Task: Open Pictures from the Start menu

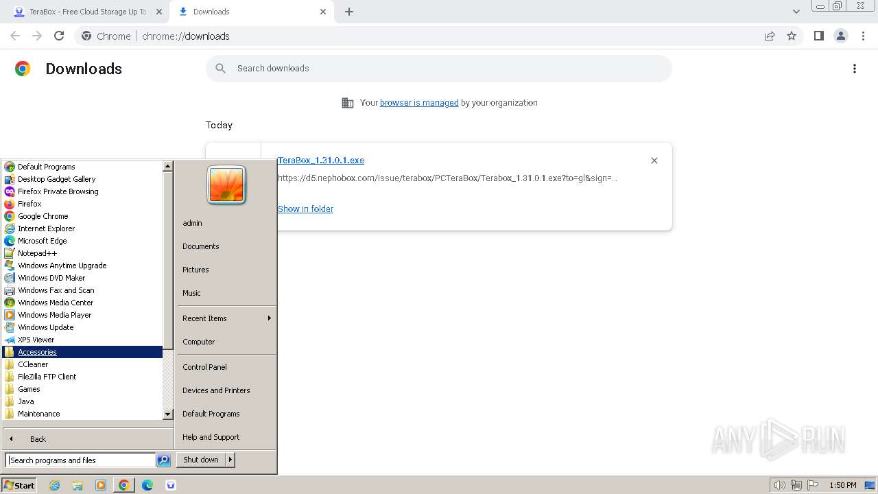Action: coord(226,270)
